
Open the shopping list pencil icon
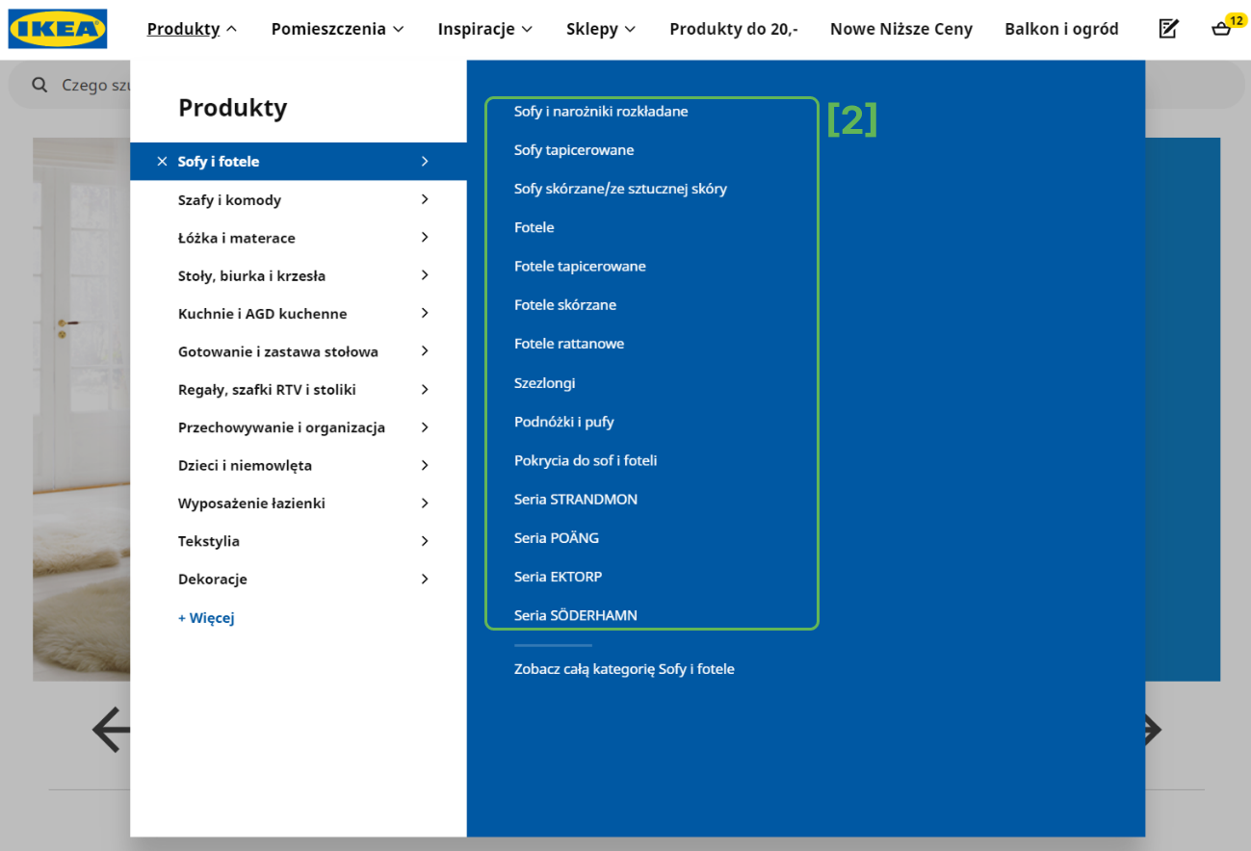[x=1168, y=29]
